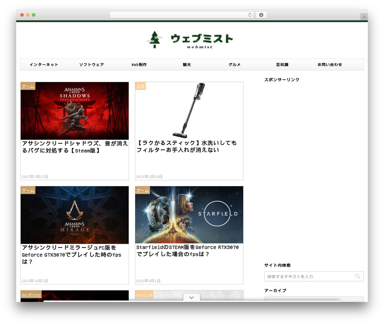Open the Web制作 menu item

[x=139, y=64]
